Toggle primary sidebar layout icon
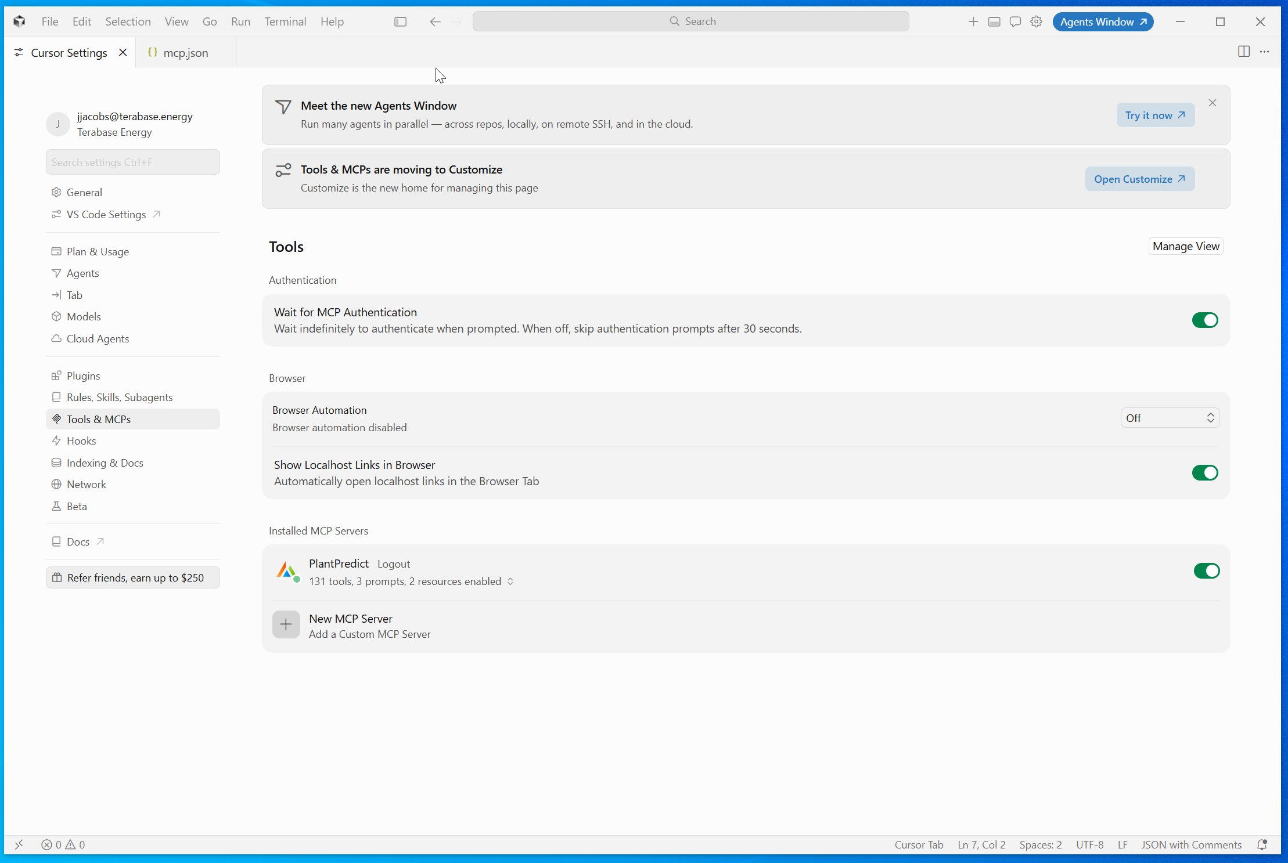 [400, 21]
